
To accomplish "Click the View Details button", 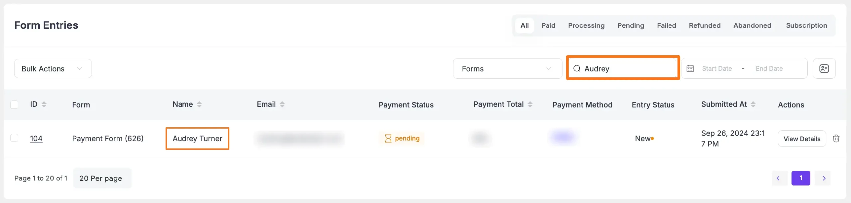I will coord(801,139).
